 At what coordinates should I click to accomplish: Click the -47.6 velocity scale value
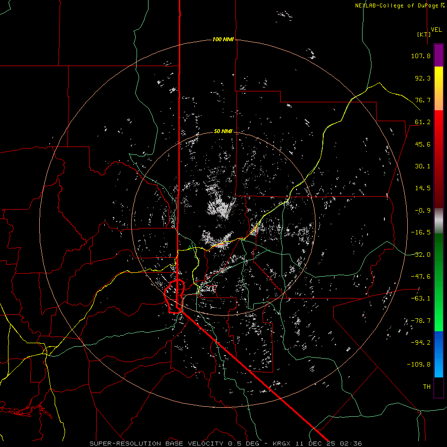click(x=421, y=277)
